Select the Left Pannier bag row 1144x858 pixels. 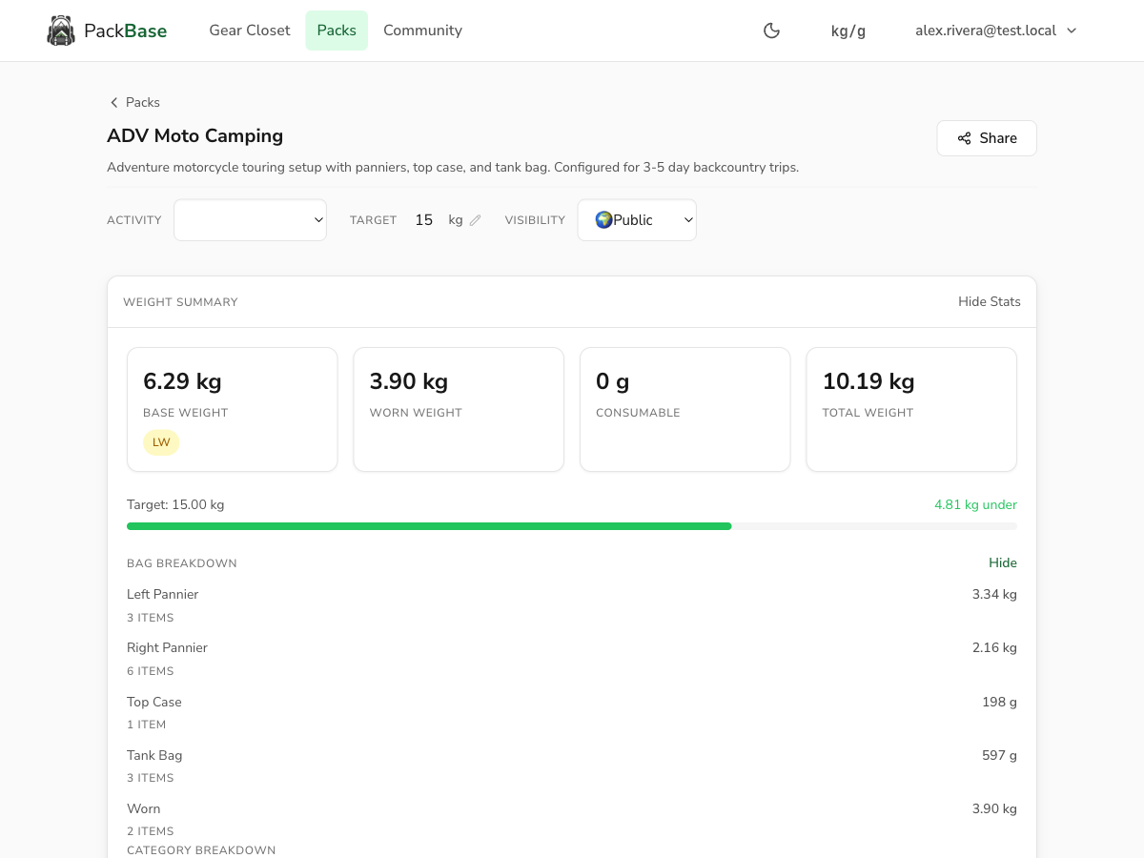[x=572, y=604]
